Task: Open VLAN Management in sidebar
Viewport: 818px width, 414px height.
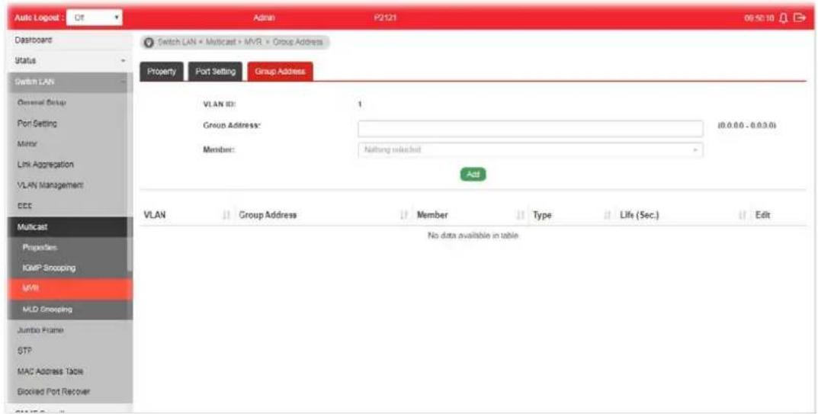Action: [x=68, y=185]
